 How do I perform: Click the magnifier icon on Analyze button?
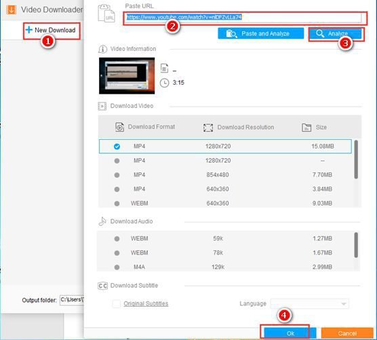320,33
